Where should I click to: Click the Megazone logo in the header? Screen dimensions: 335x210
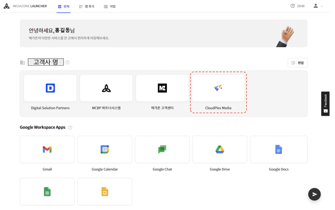tap(6, 6)
